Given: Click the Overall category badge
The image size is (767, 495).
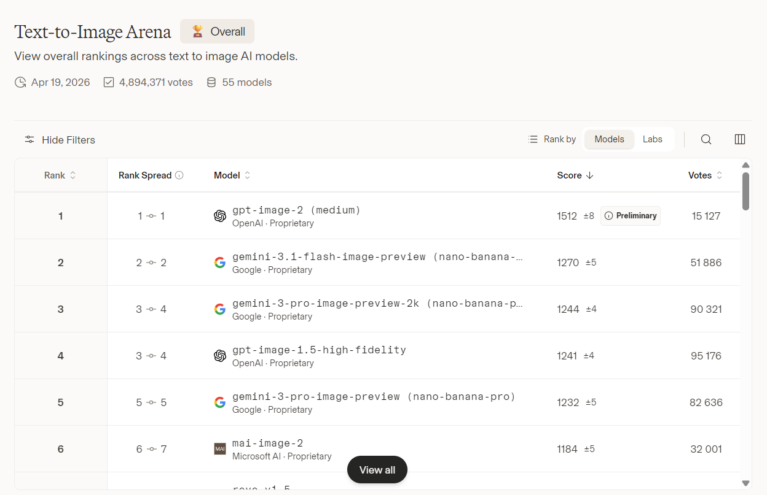Looking at the screenshot, I should [217, 31].
